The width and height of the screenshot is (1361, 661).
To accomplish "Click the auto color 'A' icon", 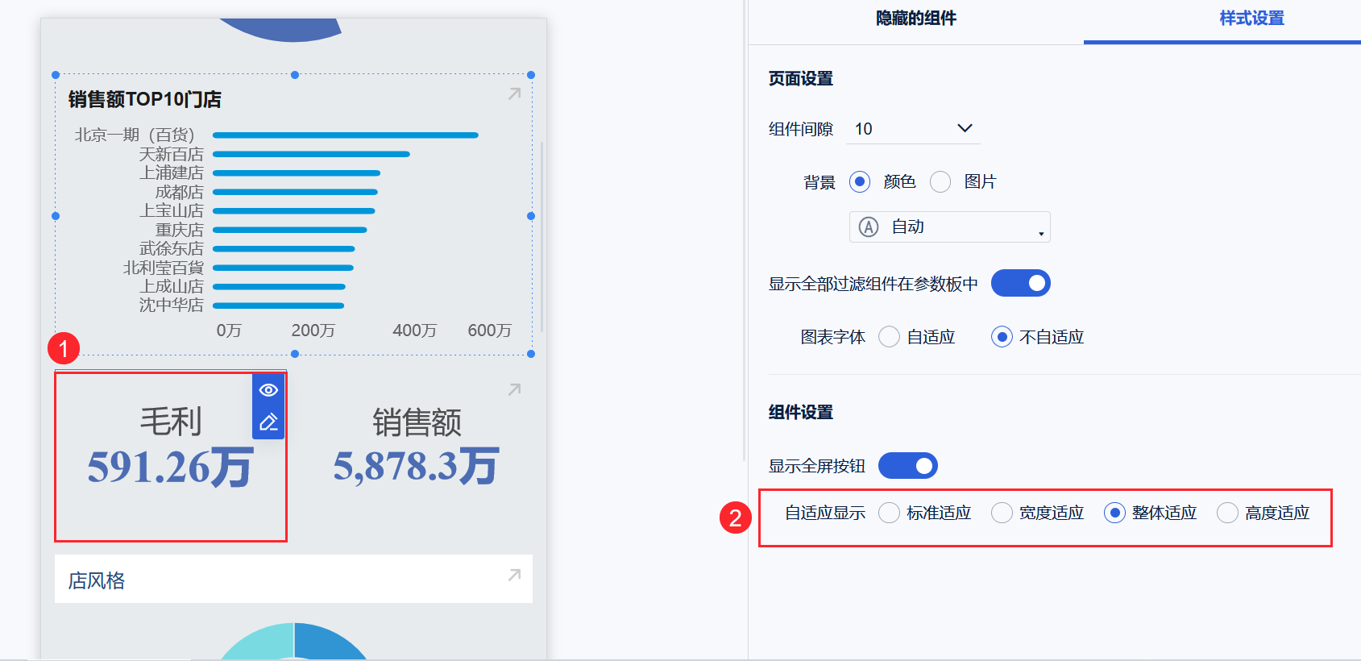I will coord(869,227).
